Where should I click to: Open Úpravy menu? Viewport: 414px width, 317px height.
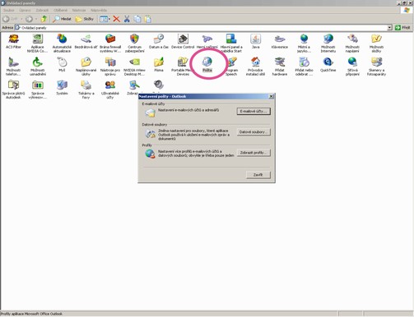click(x=25, y=10)
